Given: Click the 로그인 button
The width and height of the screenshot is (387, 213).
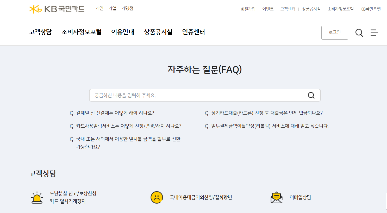Looking at the screenshot, I should tap(335, 33).
